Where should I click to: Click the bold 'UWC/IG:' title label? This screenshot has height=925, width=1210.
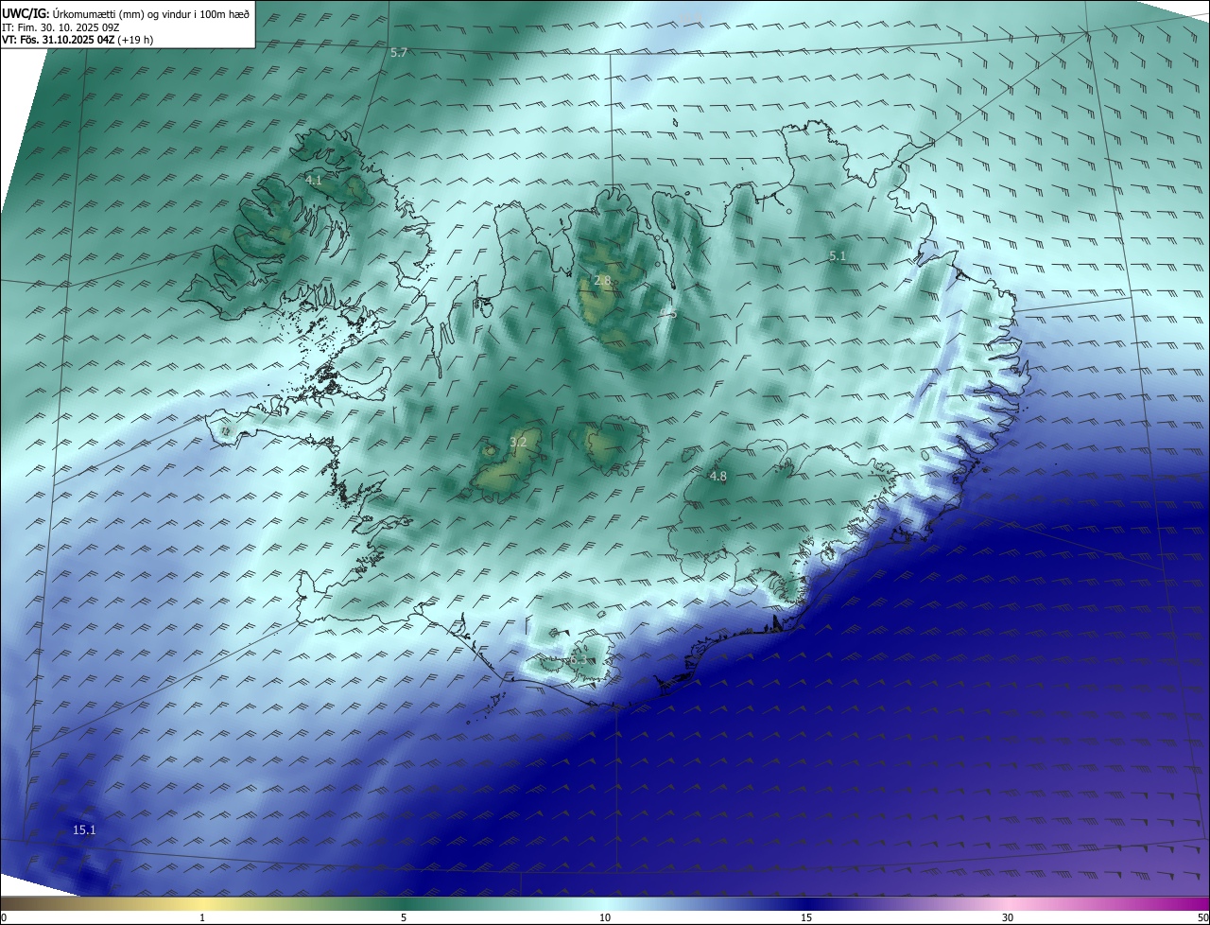point(26,14)
